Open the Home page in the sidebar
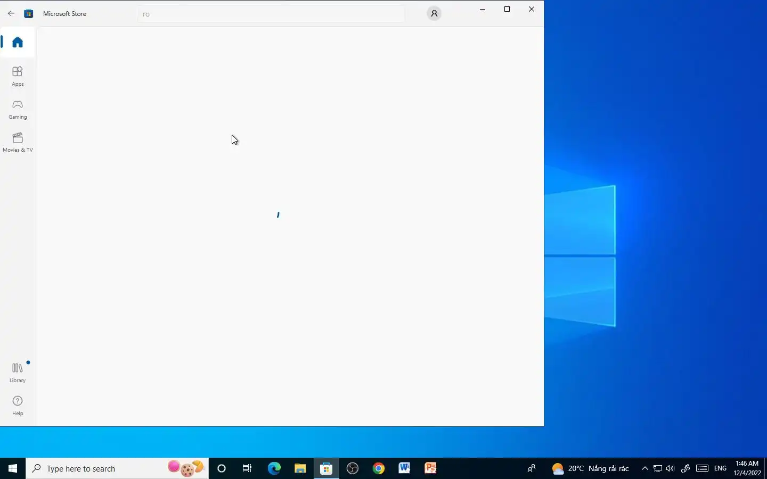The height and width of the screenshot is (479, 767). pos(18,42)
